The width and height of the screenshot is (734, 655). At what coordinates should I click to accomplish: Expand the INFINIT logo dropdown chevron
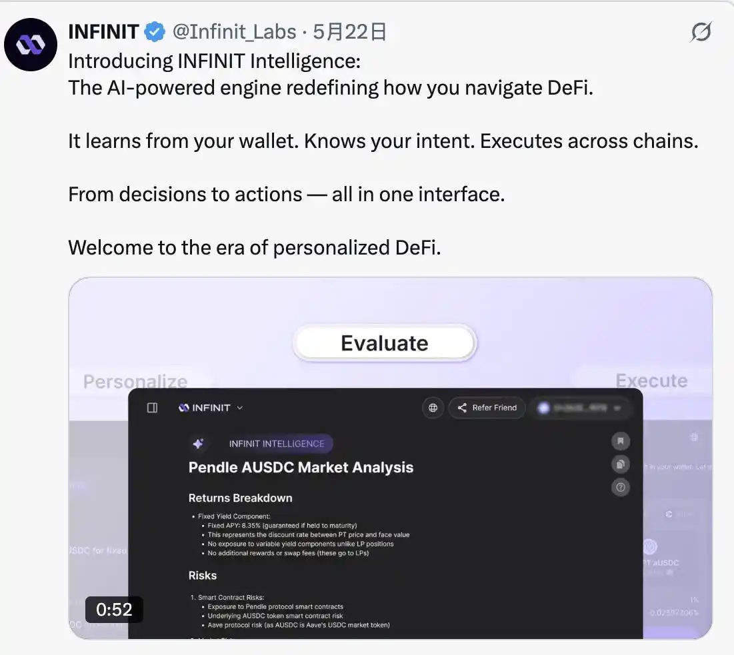pyautogui.click(x=240, y=408)
